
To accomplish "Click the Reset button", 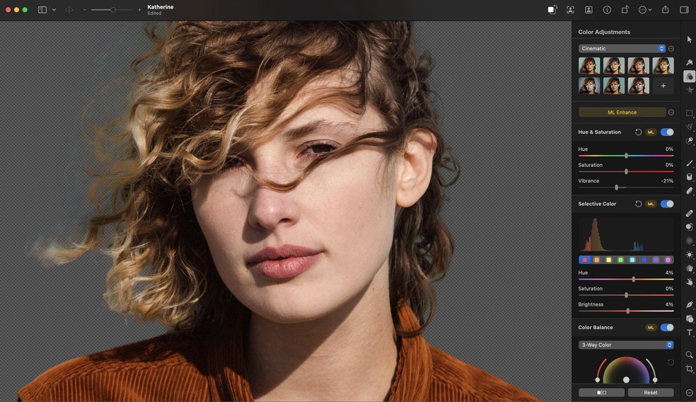I will pos(650,392).
